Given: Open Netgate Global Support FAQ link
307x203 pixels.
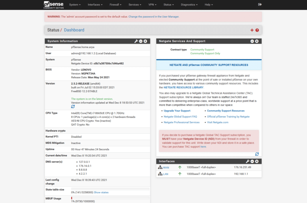Looking at the screenshot, I should point(180,117).
